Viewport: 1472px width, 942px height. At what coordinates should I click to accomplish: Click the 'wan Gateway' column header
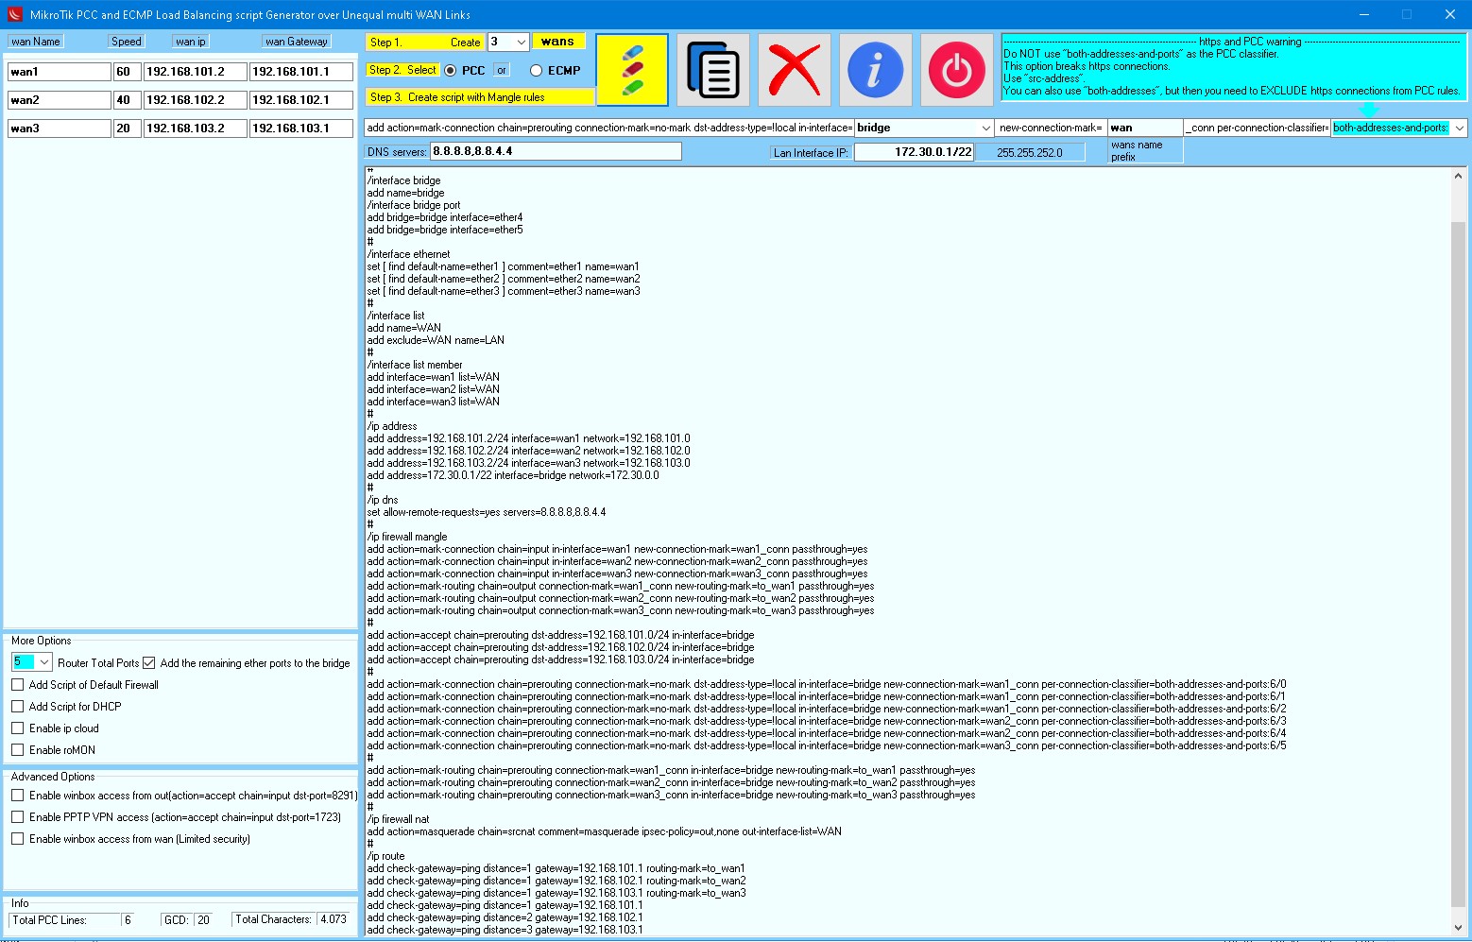click(x=296, y=42)
